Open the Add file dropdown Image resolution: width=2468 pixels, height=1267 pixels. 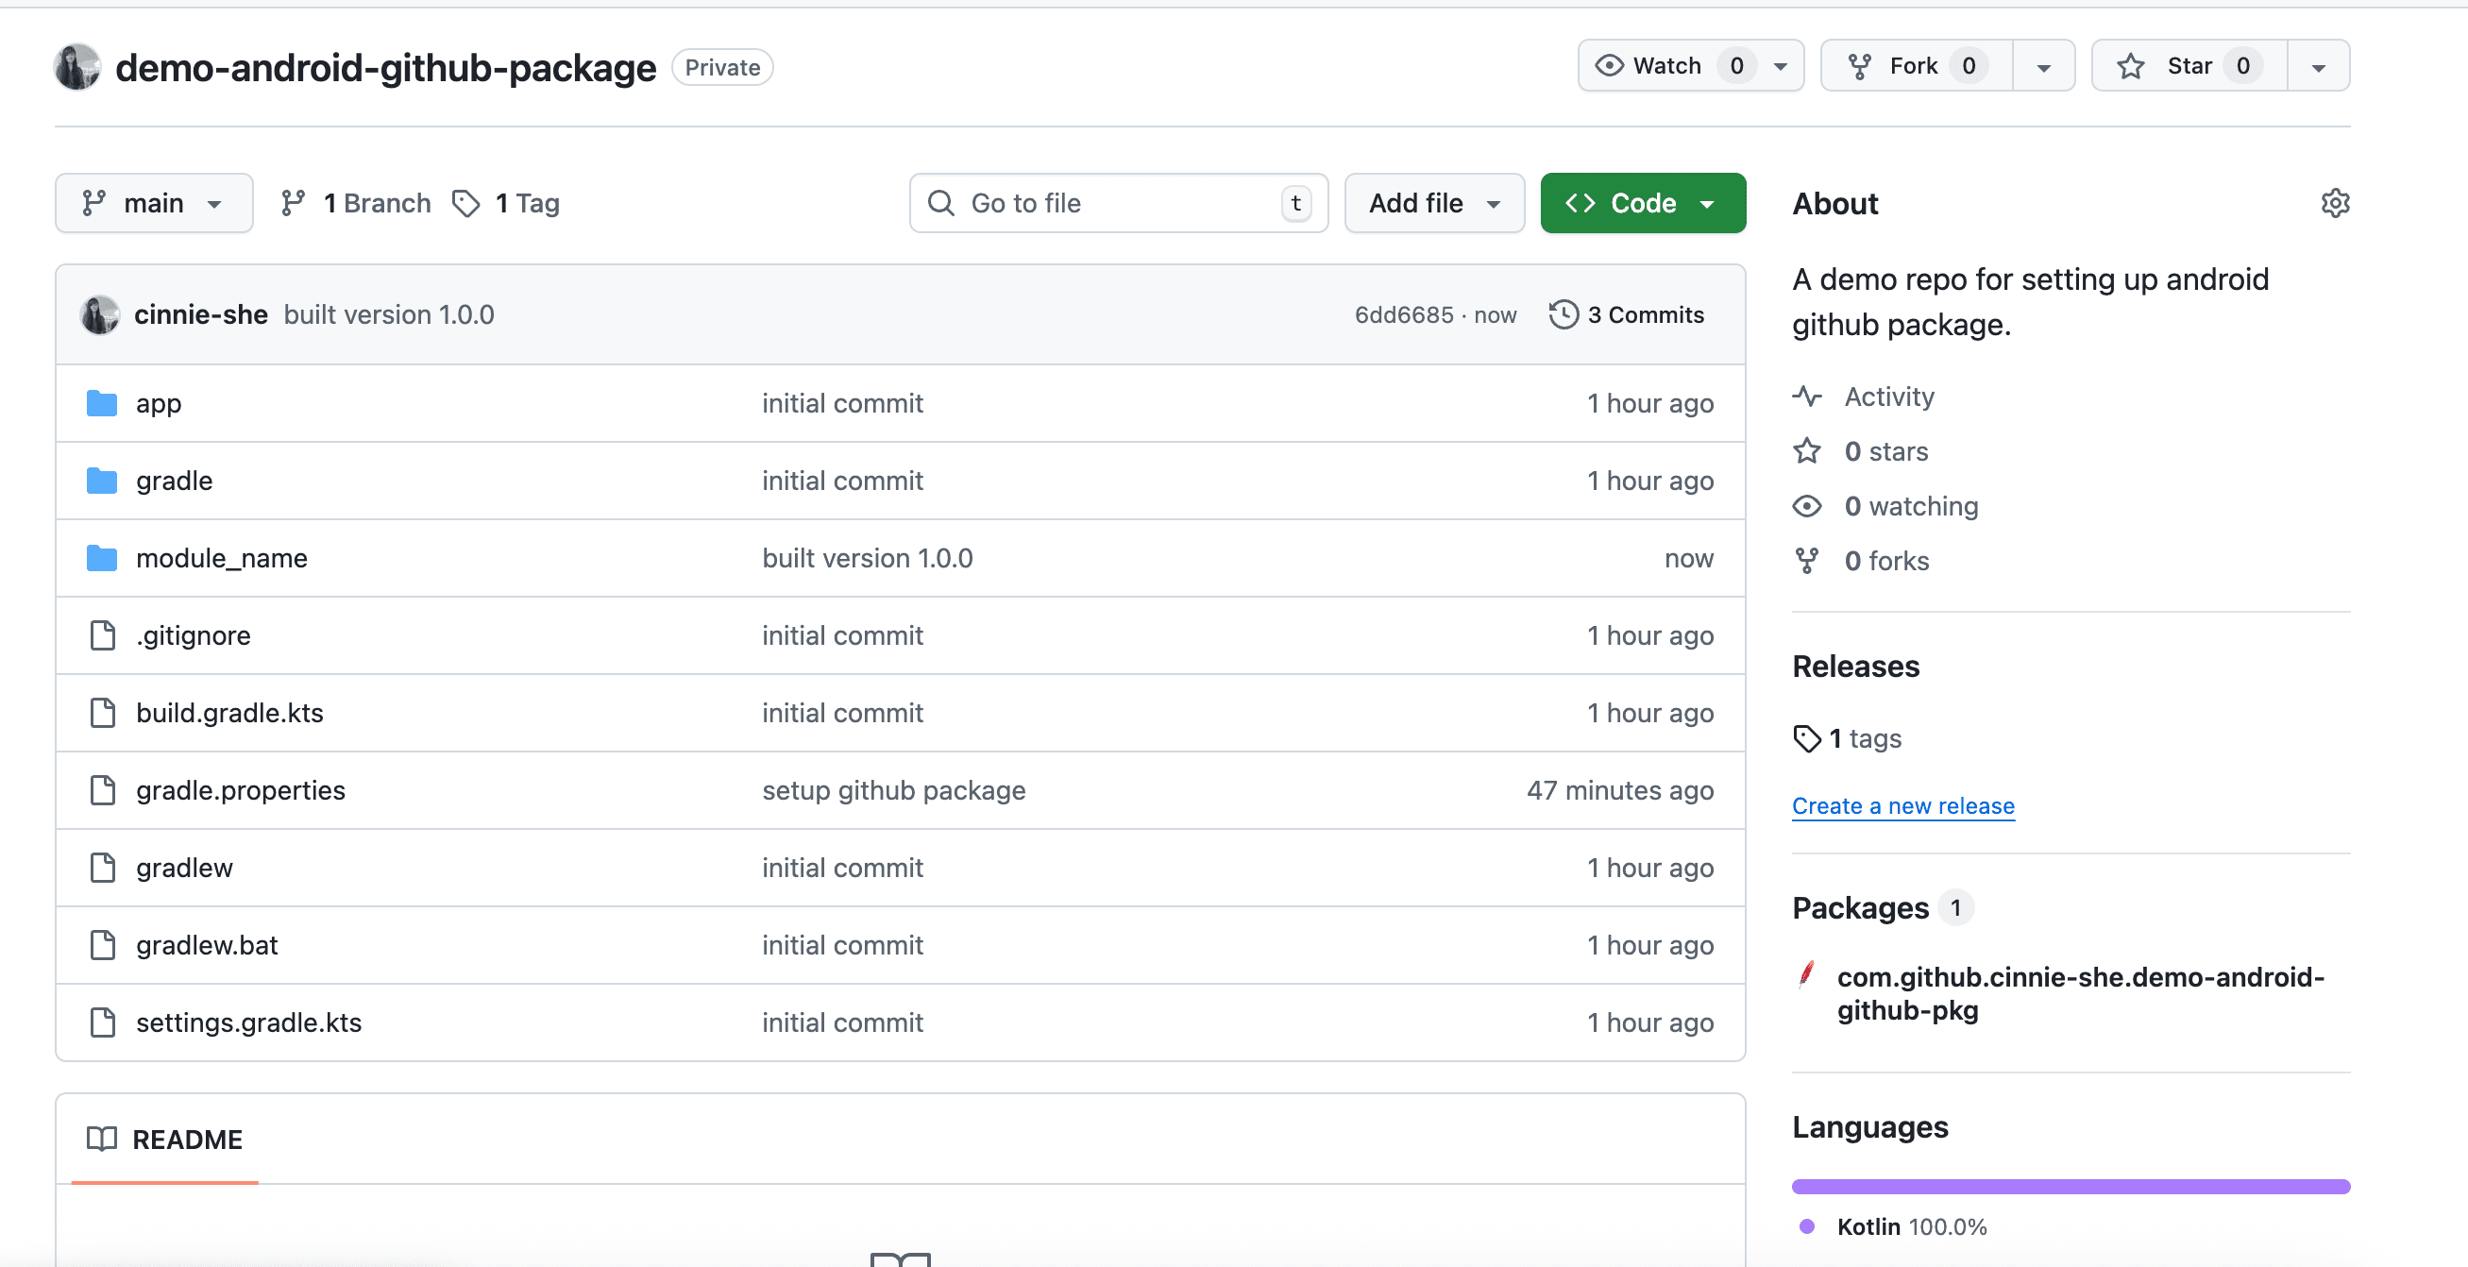click(x=1432, y=202)
